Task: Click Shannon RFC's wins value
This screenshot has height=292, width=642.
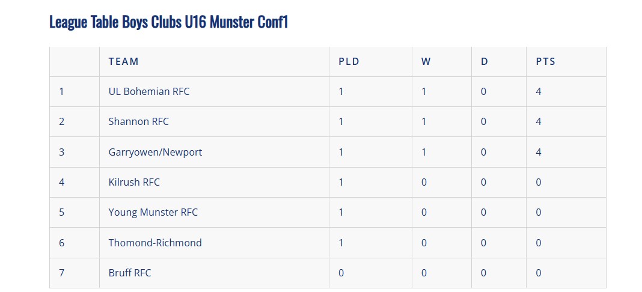Action: point(424,121)
